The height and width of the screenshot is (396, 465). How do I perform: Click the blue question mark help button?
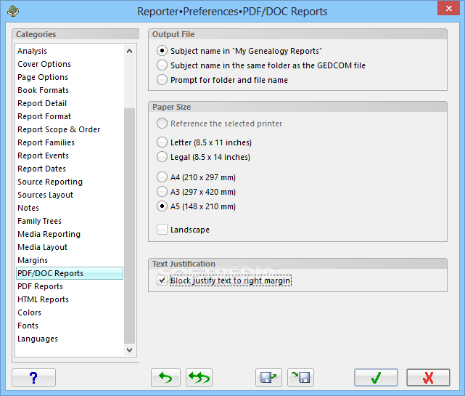(33, 377)
